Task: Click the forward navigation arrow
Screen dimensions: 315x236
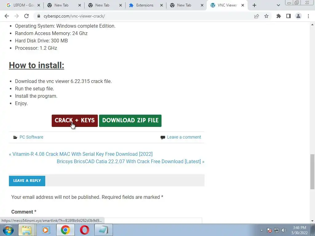Action: pos(17,16)
